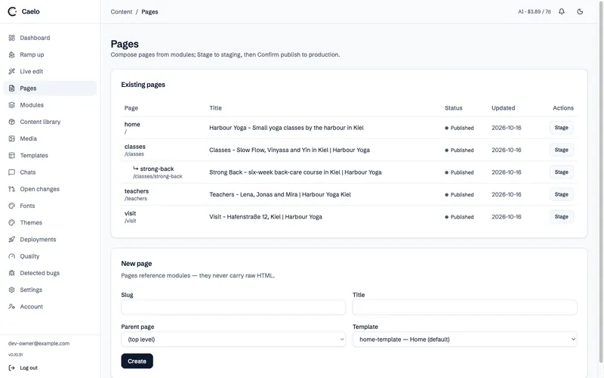This screenshot has width=604, height=378.
Task: Click the Themes palette icon
Action: point(11,222)
